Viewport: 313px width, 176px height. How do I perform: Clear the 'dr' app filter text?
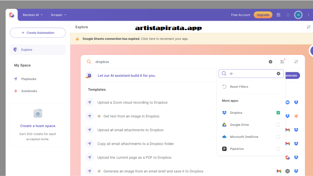coord(278,74)
